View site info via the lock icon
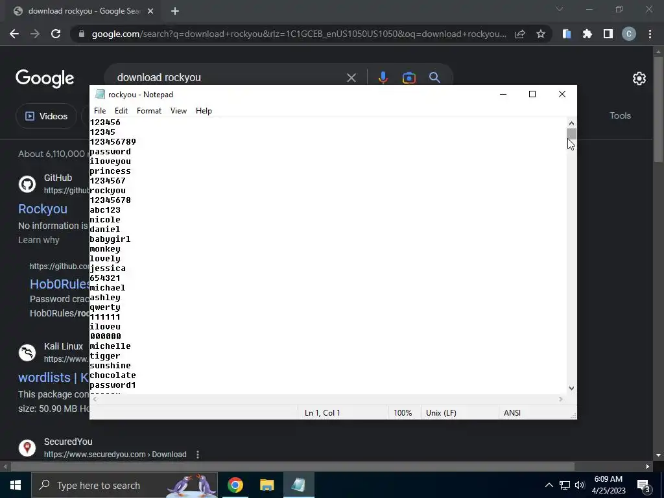The width and height of the screenshot is (664, 498). (x=82, y=34)
